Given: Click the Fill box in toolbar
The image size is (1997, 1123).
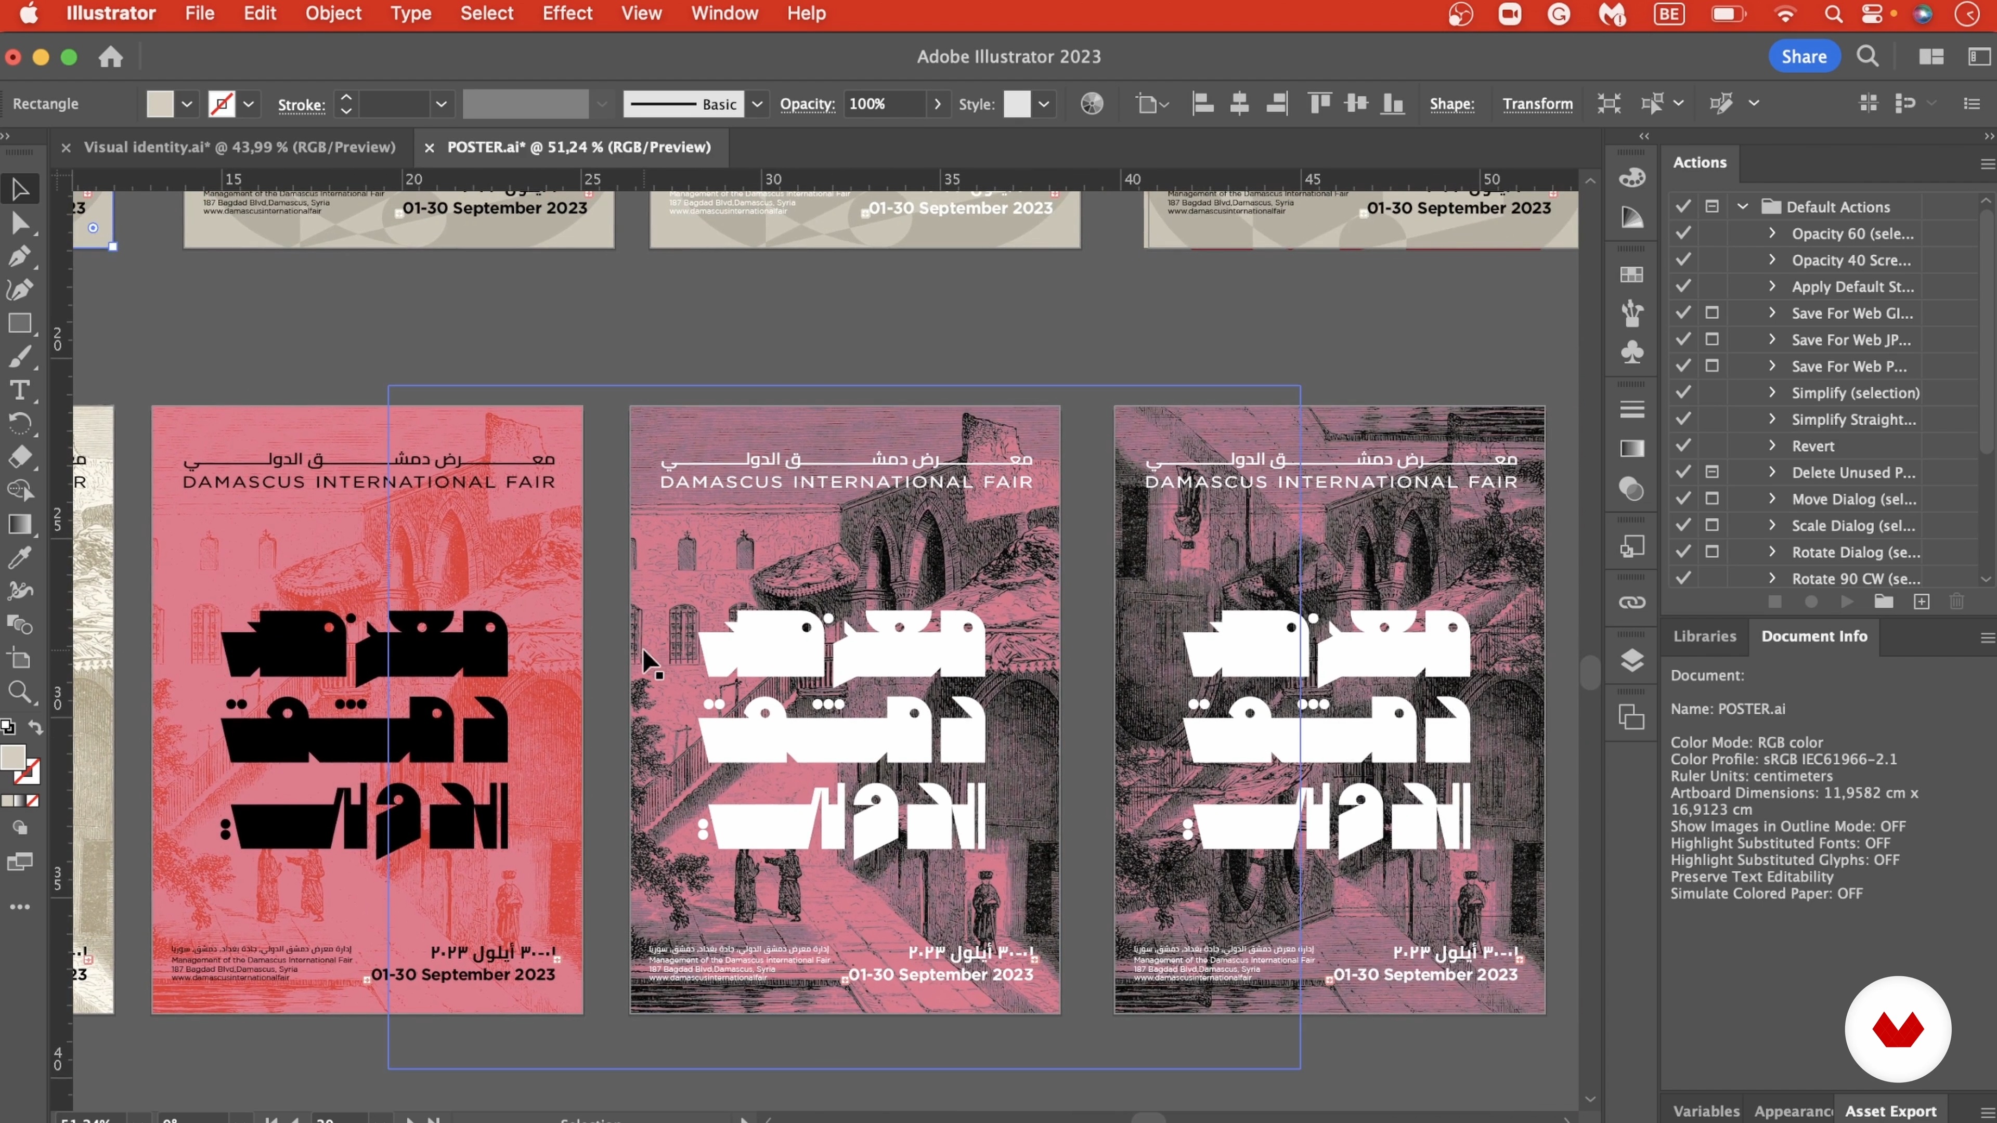Looking at the screenshot, I should [x=13, y=758].
